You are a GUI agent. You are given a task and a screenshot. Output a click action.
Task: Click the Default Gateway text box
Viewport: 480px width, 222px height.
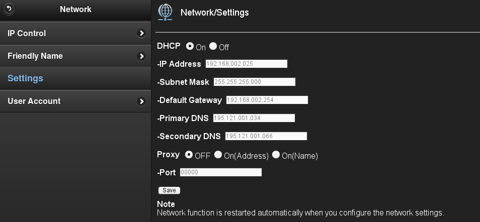click(267, 100)
